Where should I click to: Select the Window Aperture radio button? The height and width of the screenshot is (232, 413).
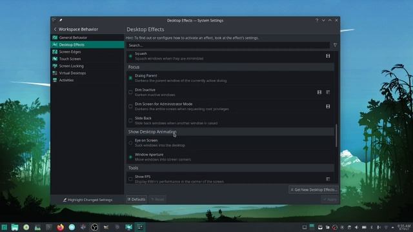point(130,157)
